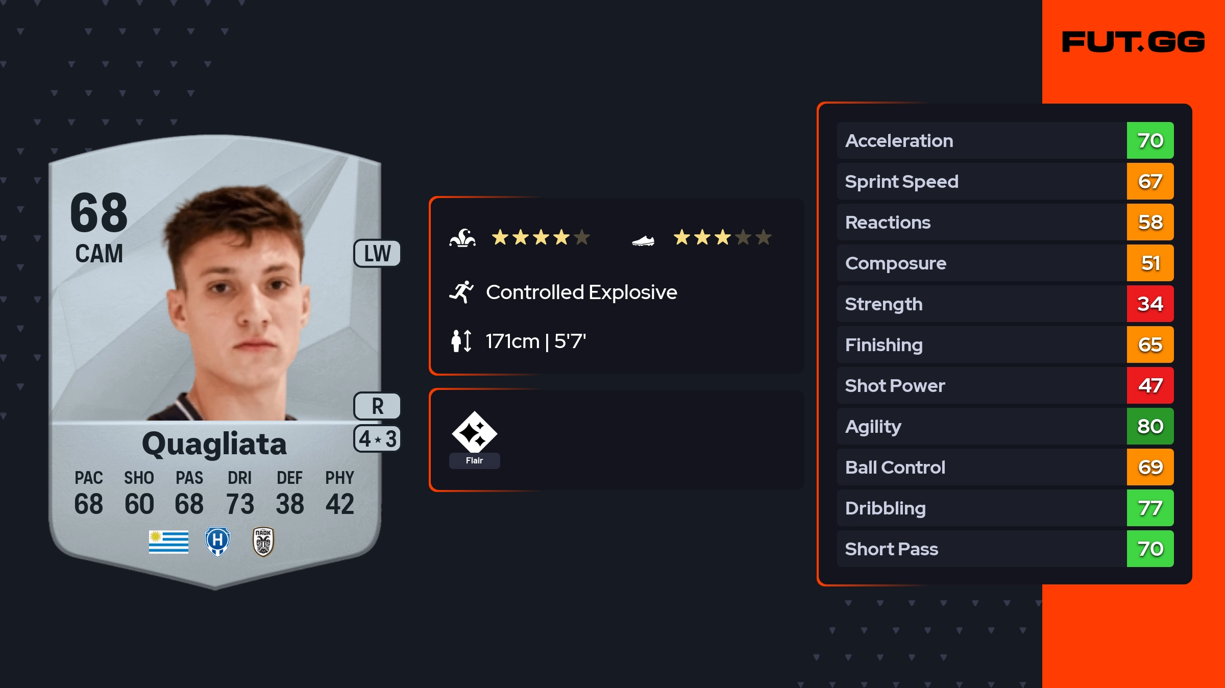1225x688 pixels.
Task: Click the four-star skill moves rating
Action: coord(541,237)
